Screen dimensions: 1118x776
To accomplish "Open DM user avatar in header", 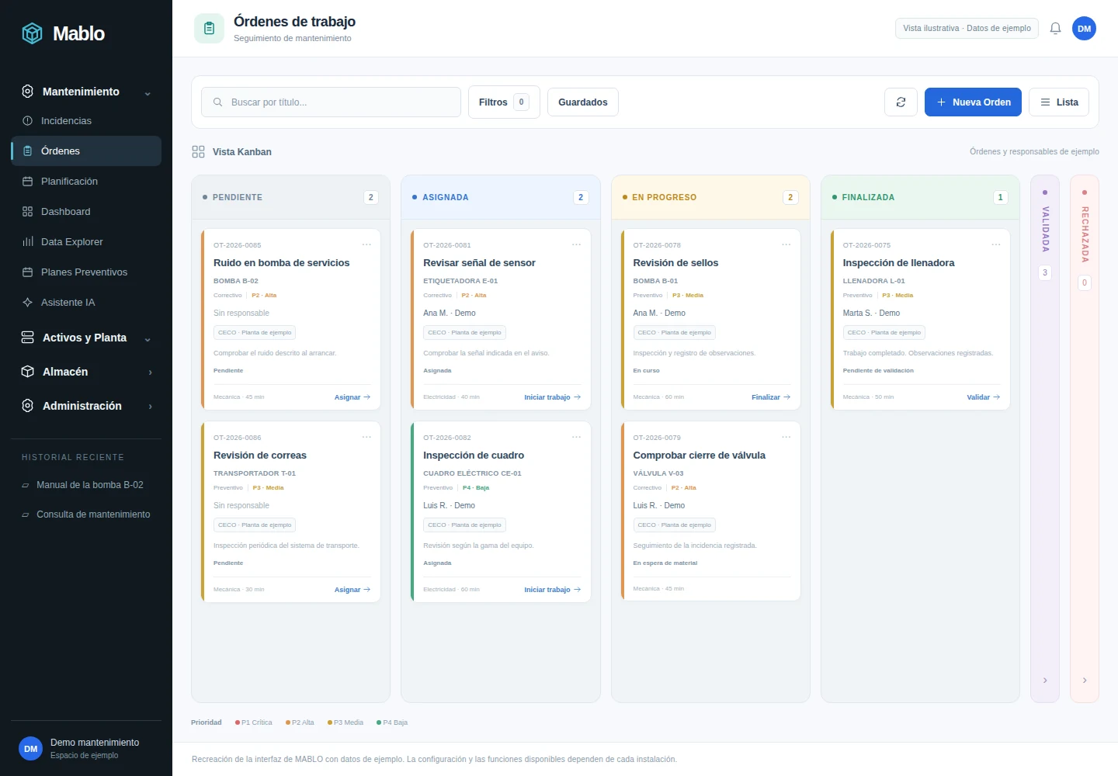I will [x=1084, y=29].
